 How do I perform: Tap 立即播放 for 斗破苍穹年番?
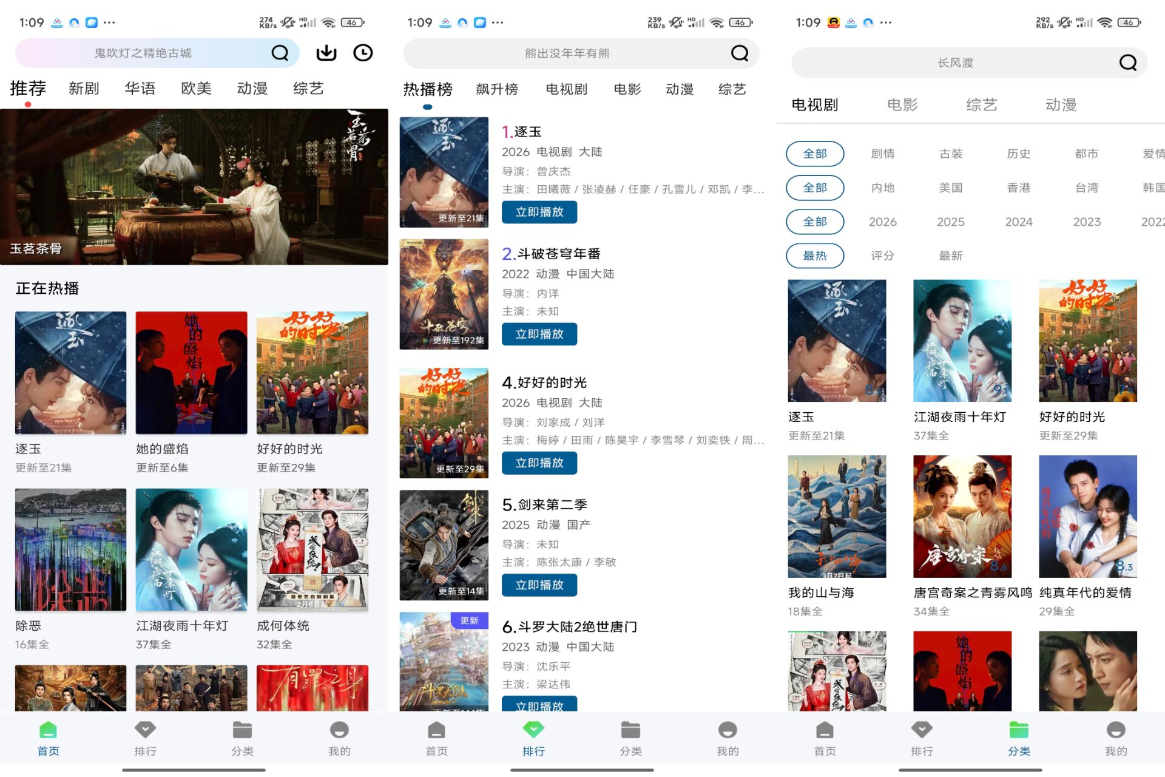(539, 334)
